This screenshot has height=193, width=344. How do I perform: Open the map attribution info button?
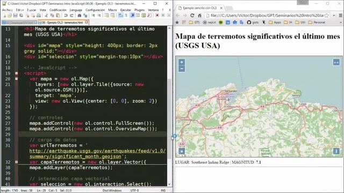(x=336, y=151)
